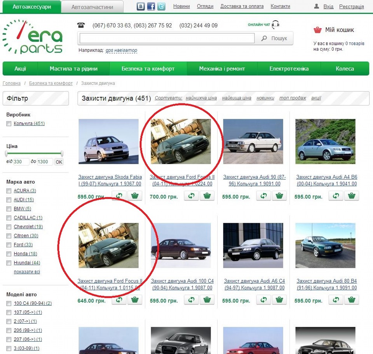
Task: Click the maximum price slider handle
Action: [x=62, y=153]
